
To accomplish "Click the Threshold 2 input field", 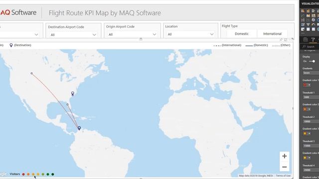I will click(311, 121).
